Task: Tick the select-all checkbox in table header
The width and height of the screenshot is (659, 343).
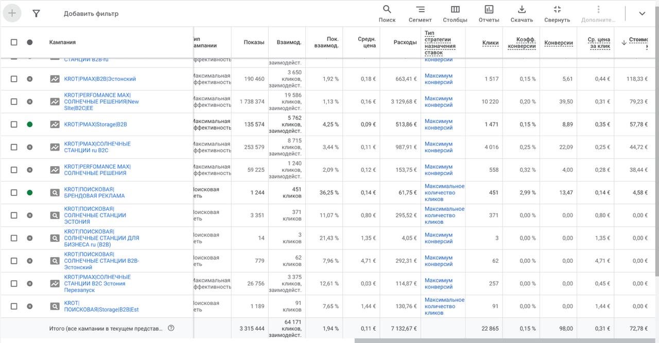Action: click(14, 42)
